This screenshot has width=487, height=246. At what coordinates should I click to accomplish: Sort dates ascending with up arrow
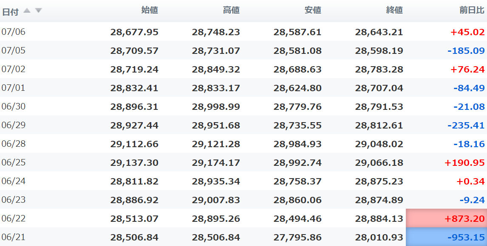pos(27,11)
